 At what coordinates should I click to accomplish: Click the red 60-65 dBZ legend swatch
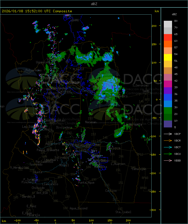tap(168, 38)
